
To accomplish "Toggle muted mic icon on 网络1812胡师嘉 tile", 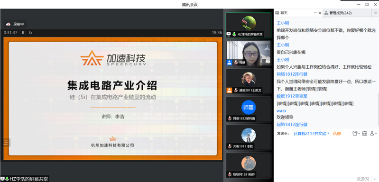I will [x=230, y=118].
